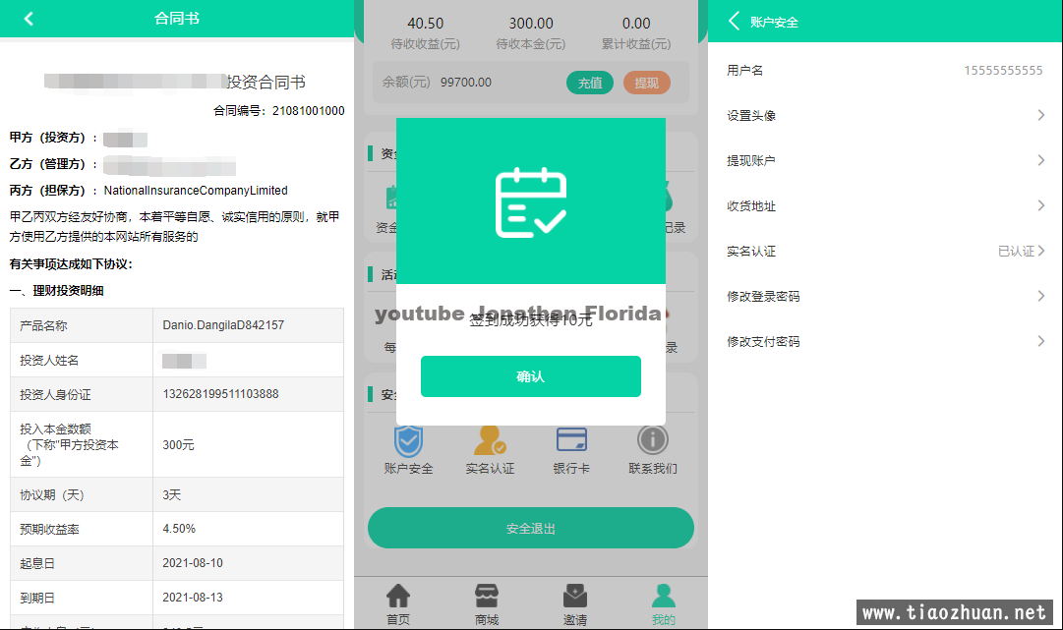The width and height of the screenshot is (1063, 630).
Task: Open the 修改登录密码 row
Action: tap(885, 297)
